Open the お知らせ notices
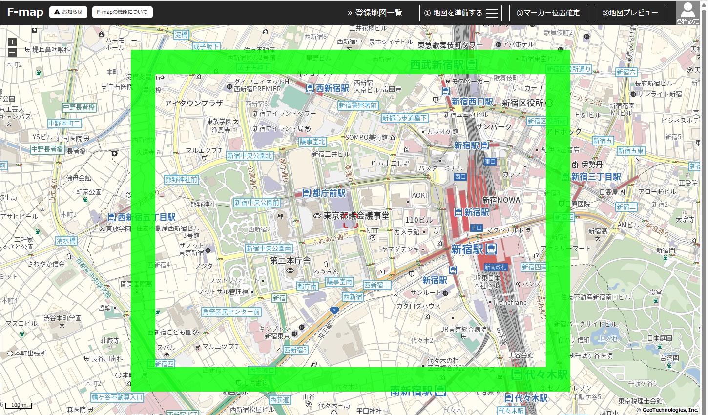The image size is (708, 415). 68,12
